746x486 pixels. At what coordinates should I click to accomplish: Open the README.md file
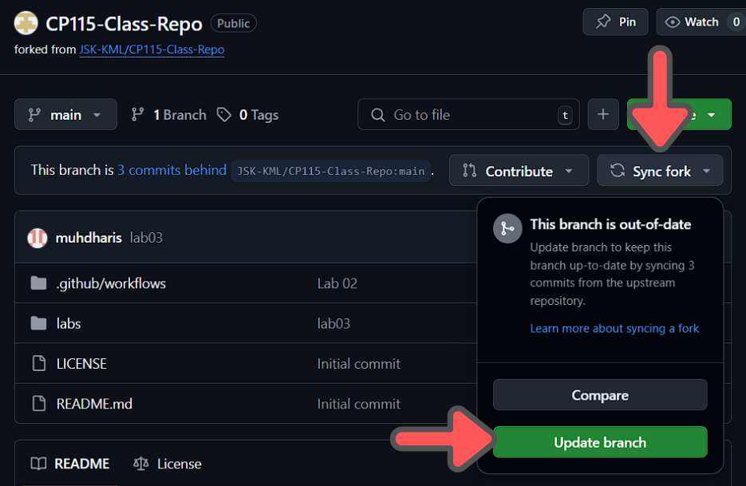(x=94, y=404)
